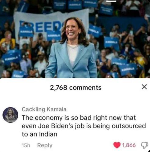
Task: Click the pearl necklace on the speaker
Action: pyautogui.click(x=72, y=46)
